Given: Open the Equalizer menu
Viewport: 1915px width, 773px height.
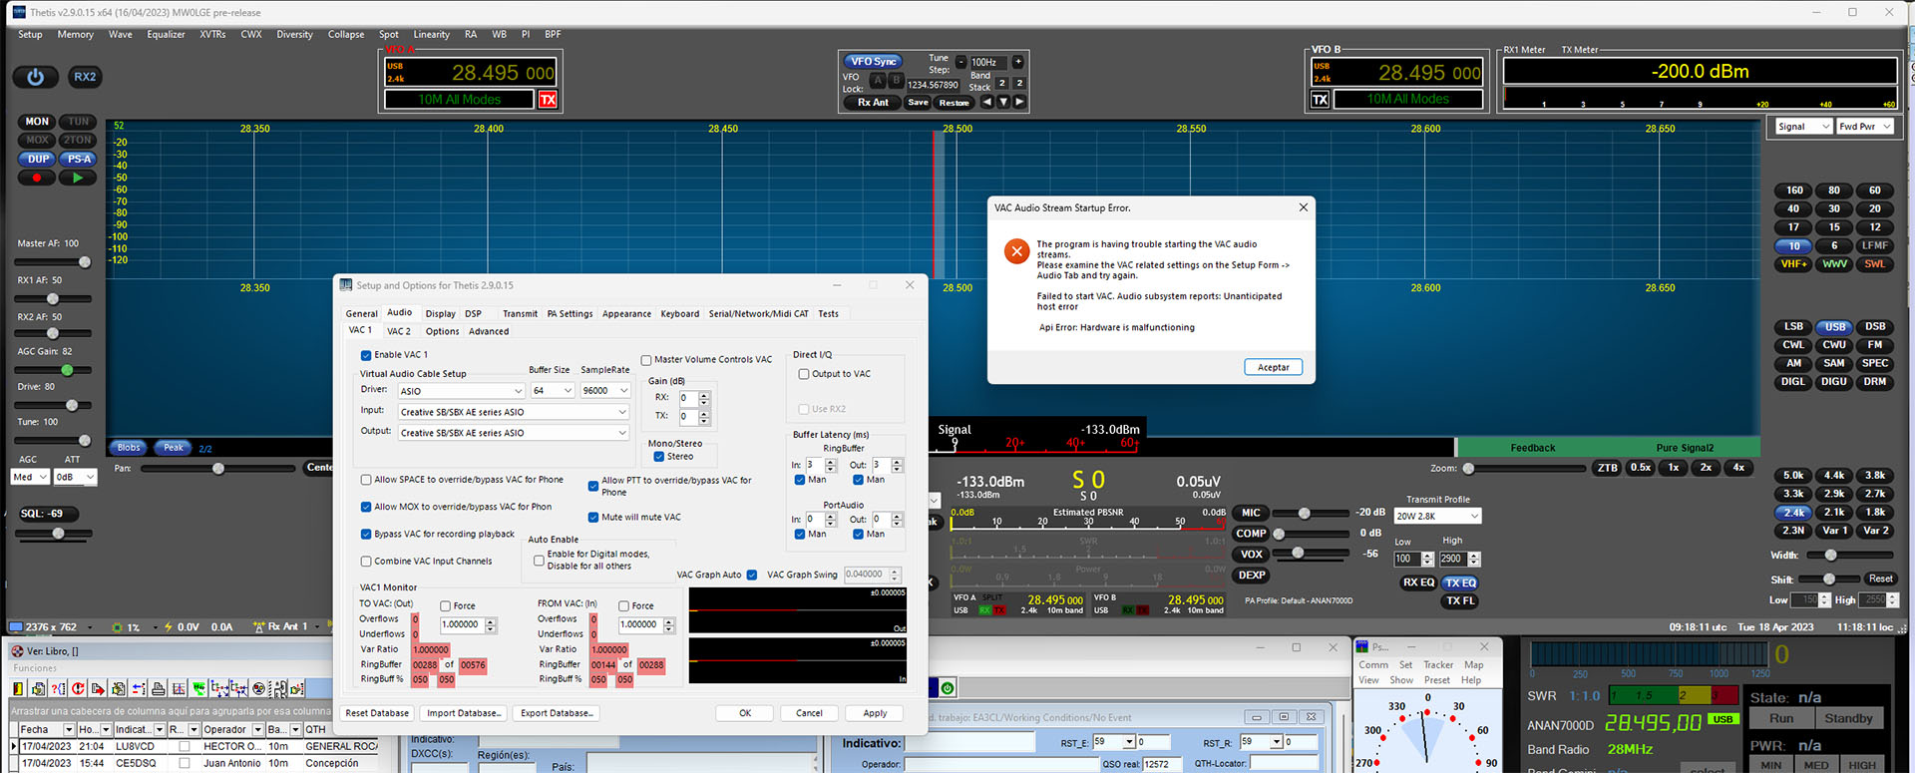Looking at the screenshot, I should pos(166,34).
